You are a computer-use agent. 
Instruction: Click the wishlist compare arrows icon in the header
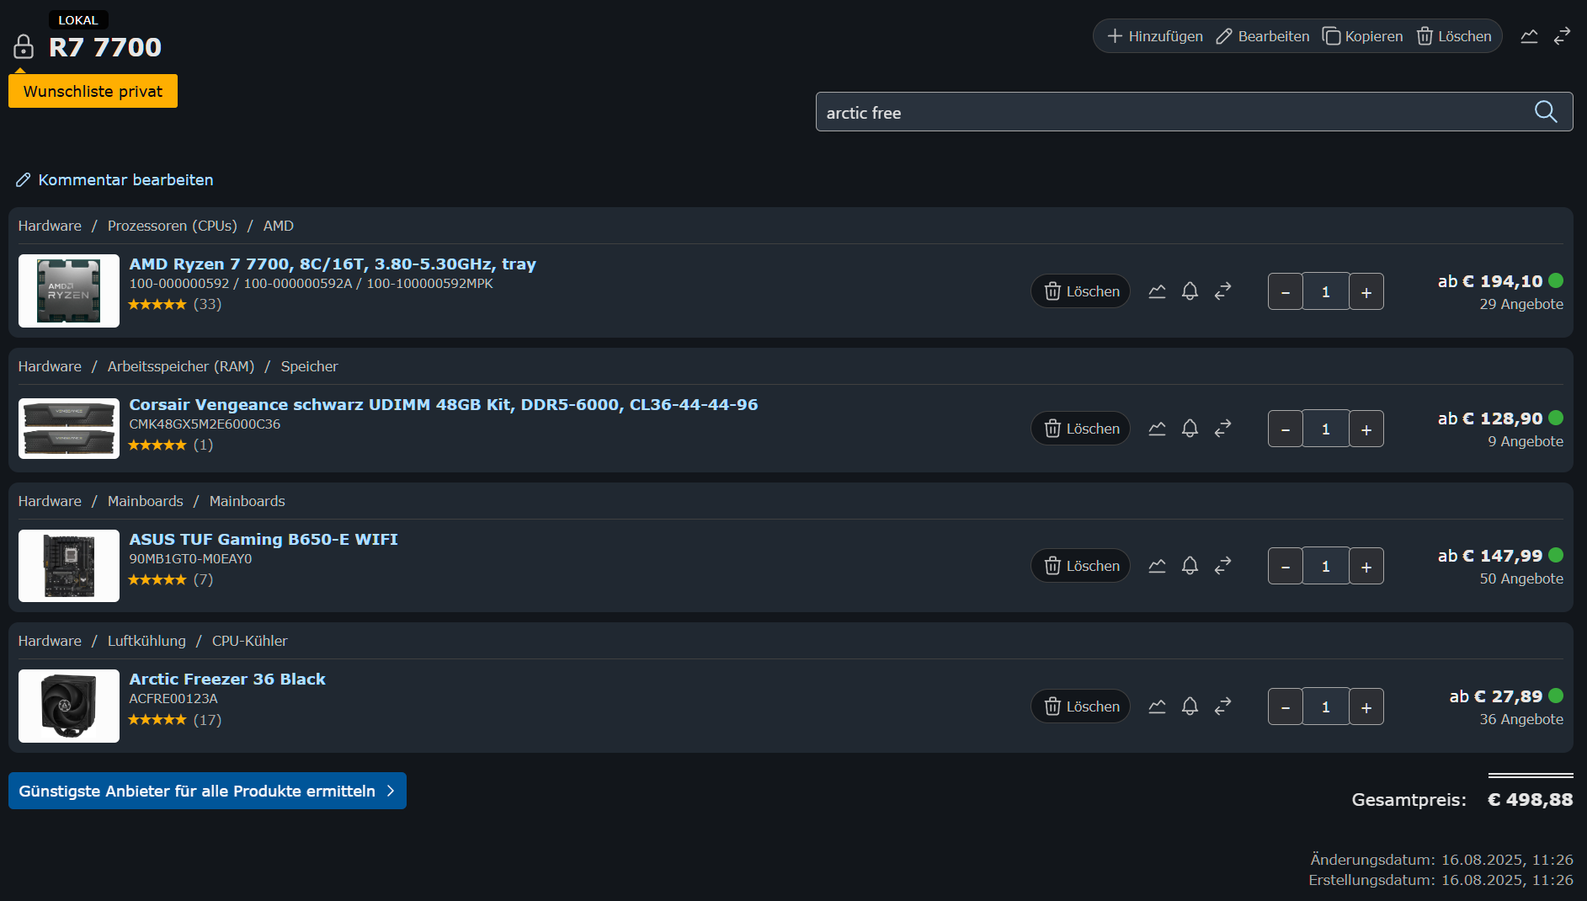pyautogui.click(x=1562, y=36)
